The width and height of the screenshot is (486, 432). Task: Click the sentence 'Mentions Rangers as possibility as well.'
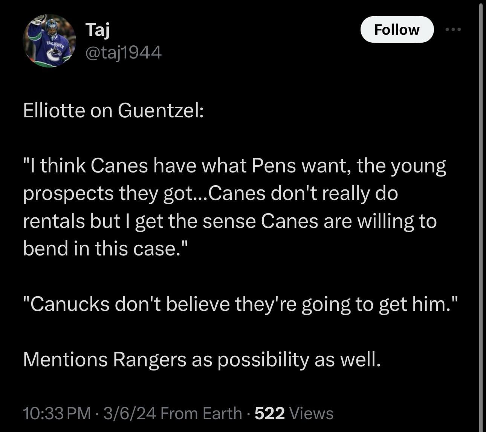tap(202, 359)
